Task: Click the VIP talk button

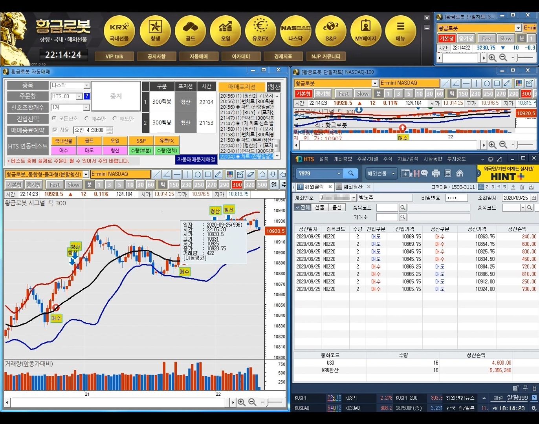Action: [x=114, y=56]
